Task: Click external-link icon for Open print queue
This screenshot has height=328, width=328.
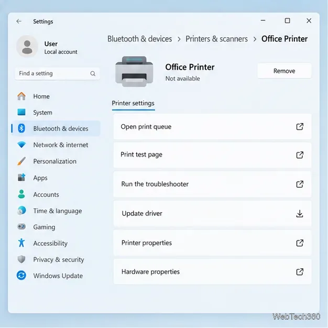Action: pyautogui.click(x=300, y=127)
